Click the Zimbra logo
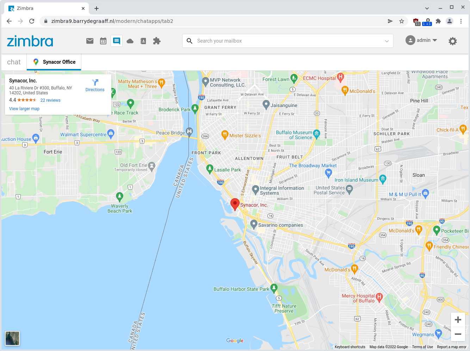The height and width of the screenshot is (351, 470). click(x=30, y=41)
